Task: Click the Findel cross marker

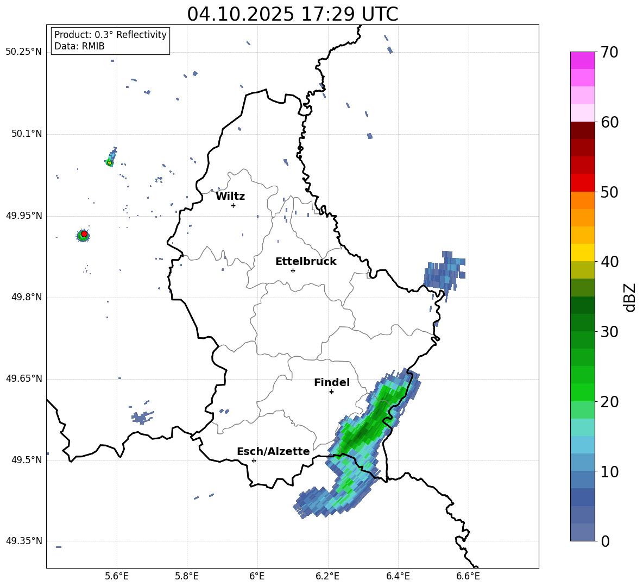Action: point(331,392)
